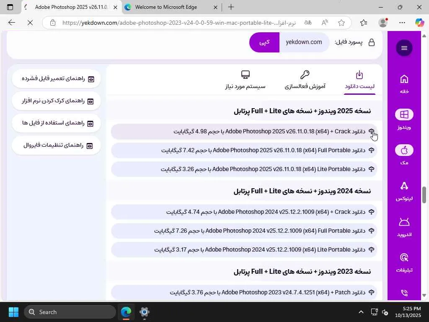Switch to the download list tab

click(x=359, y=80)
